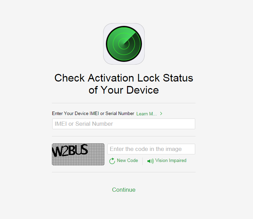253x219 pixels.
Task: Click the W2BUS CAPTCHA image
Action: coord(78,154)
